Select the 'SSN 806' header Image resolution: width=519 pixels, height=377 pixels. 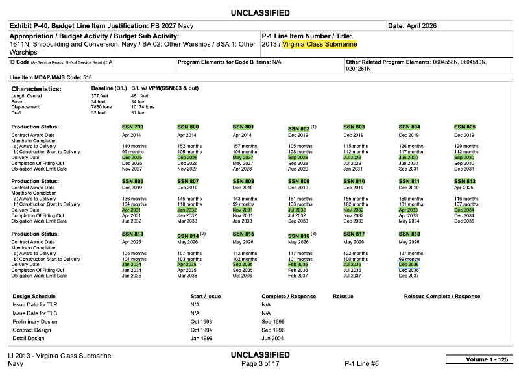pos(132,182)
